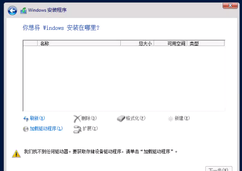Click the no-drives-found warning message text

(x=101, y=152)
